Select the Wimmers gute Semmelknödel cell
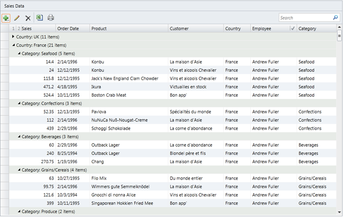 [129, 186]
